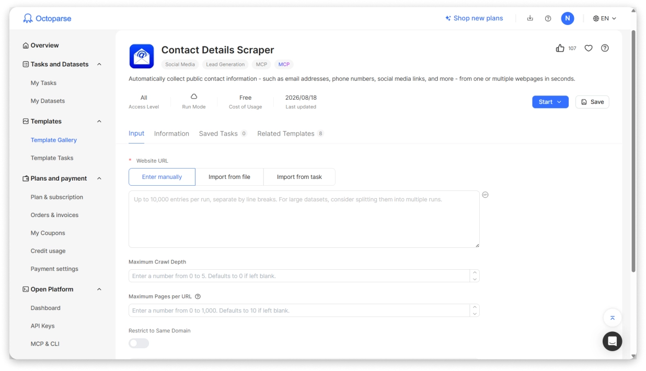Screen dimensions: 646x371
Task: Open My Coupons page
Action: point(48,233)
